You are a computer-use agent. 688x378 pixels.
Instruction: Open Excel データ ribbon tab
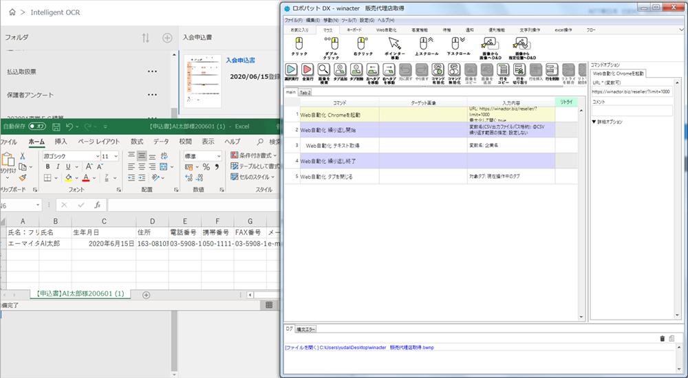point(161,142)
